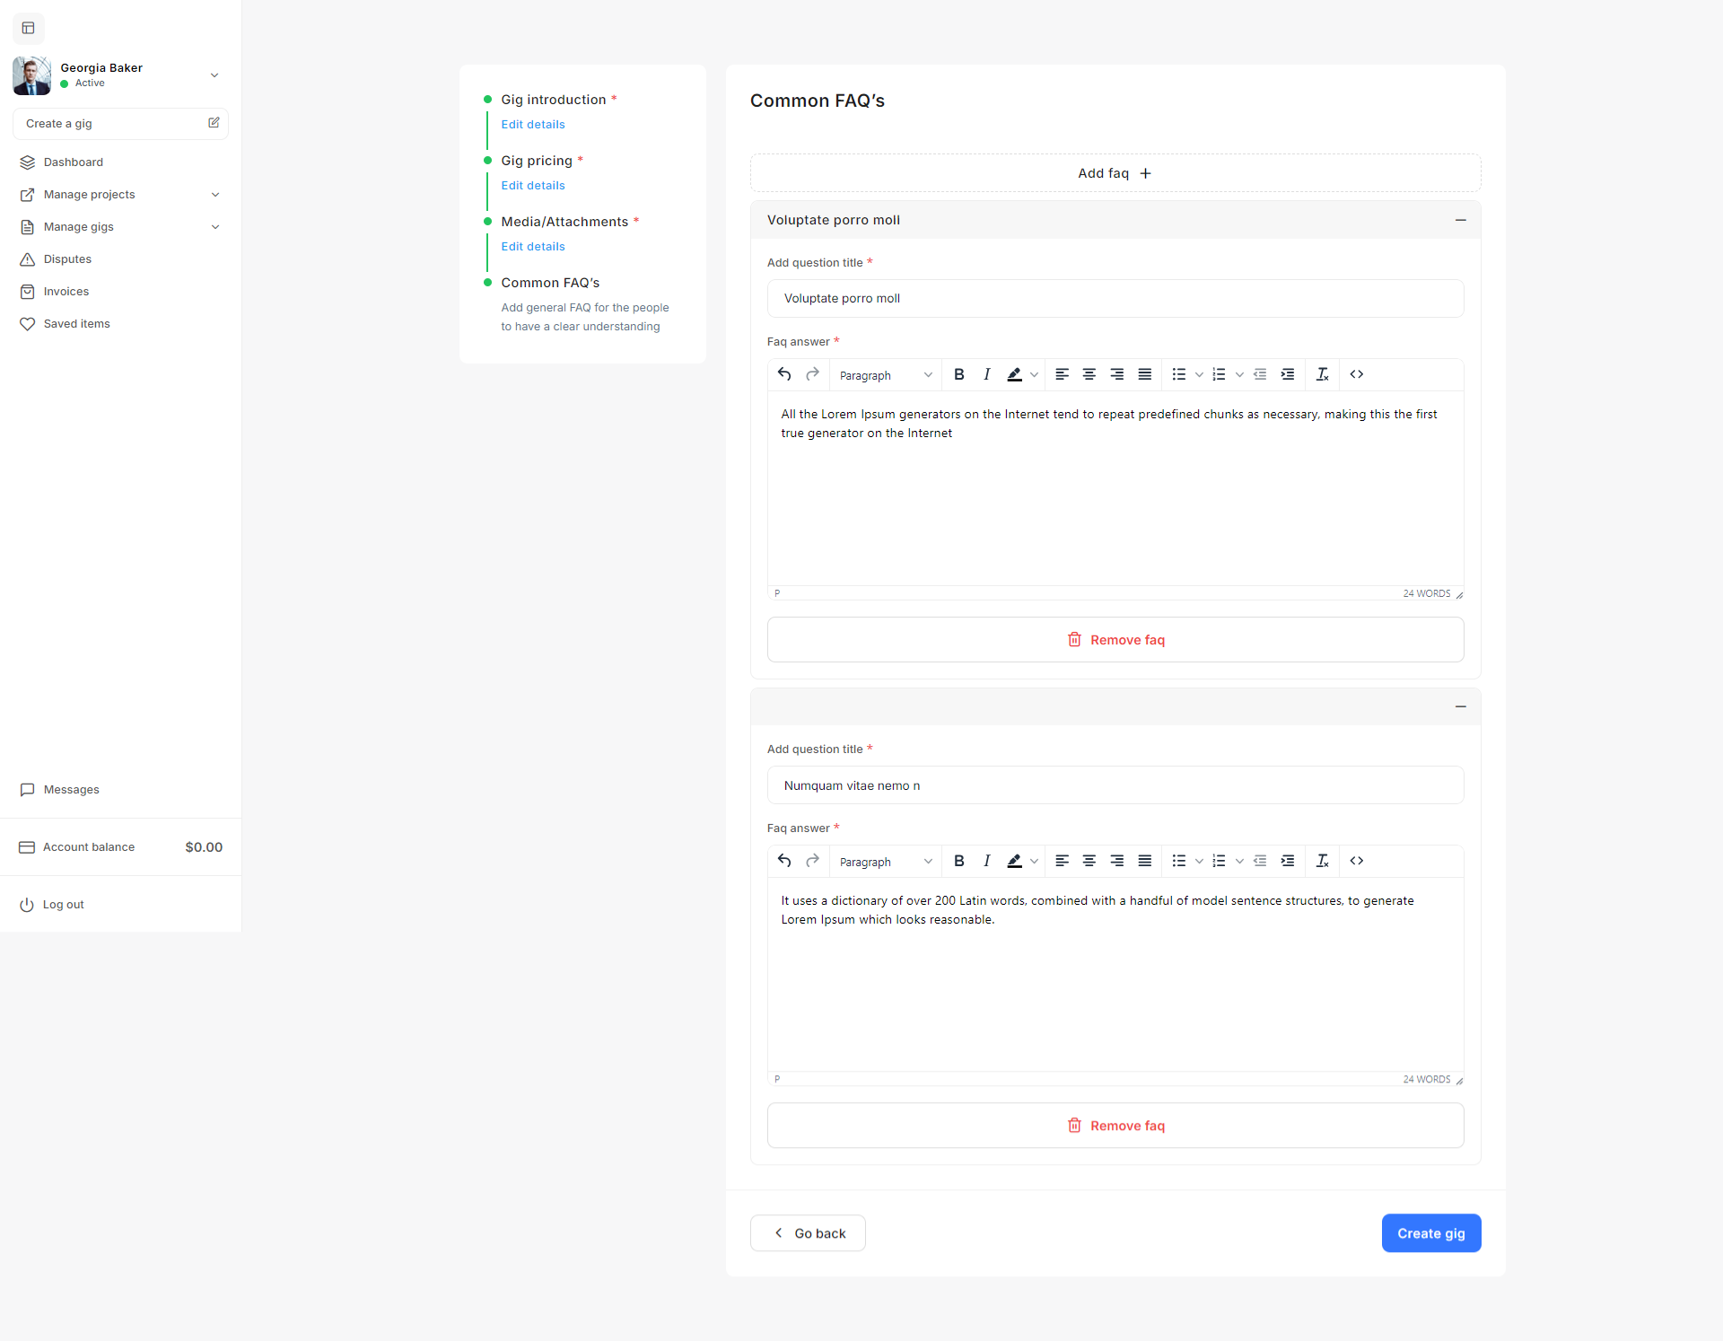Collapse the Voluptate porro moll FAQ
Screen dimensions: 1723x1341
click(1460, 220)
